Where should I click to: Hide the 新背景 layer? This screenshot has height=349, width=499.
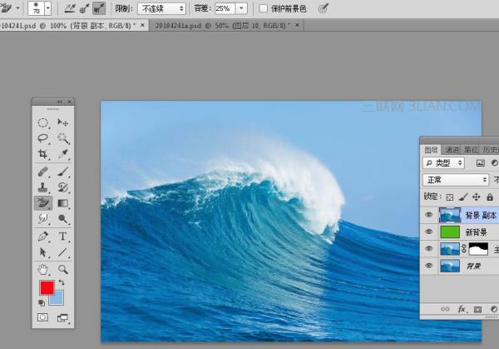(428, 232)
